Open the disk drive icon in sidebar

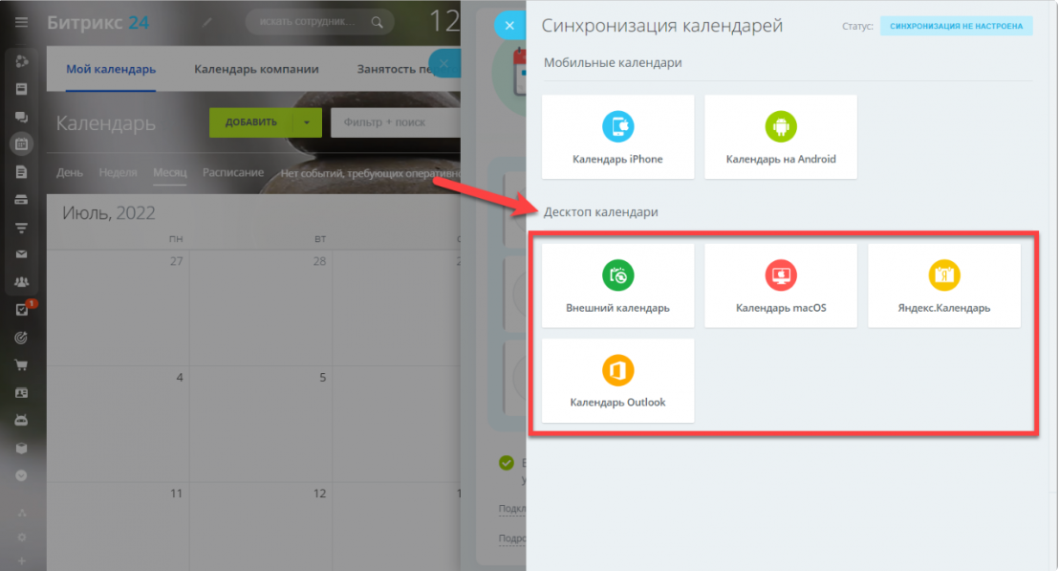pos(22,200)
